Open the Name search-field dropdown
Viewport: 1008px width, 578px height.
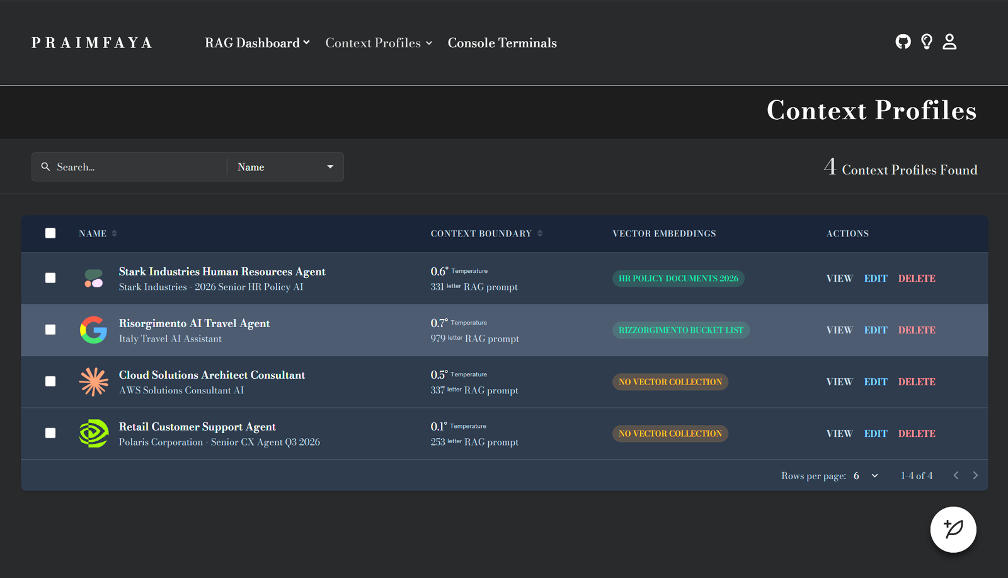(x=285, y=167)
